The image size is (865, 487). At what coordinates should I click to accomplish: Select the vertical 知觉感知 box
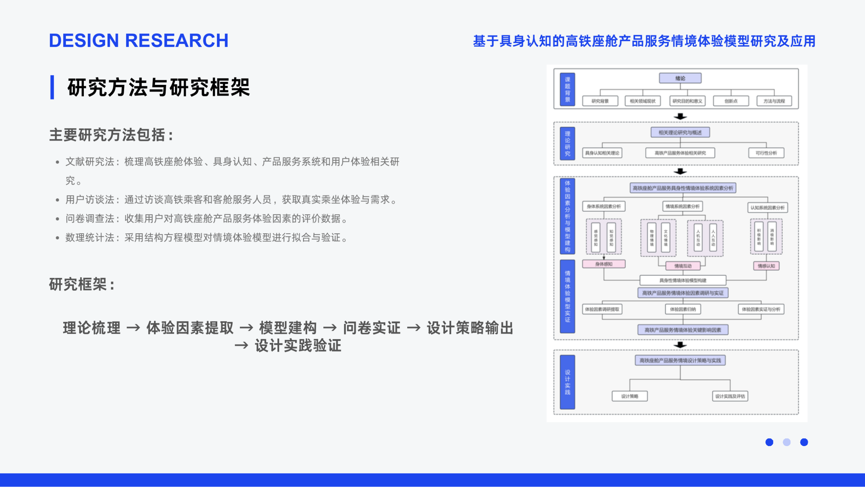pos(611,237)
